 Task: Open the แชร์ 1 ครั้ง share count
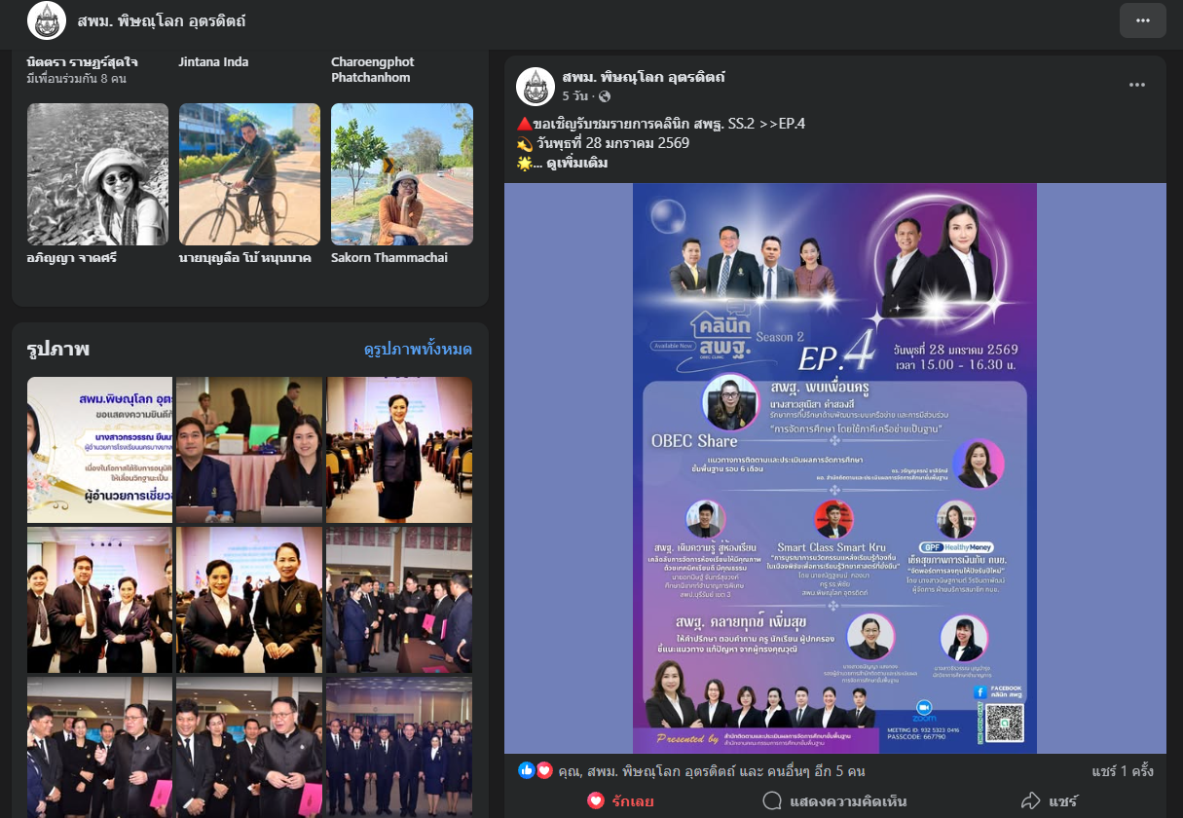click(x=1123, y=771)
